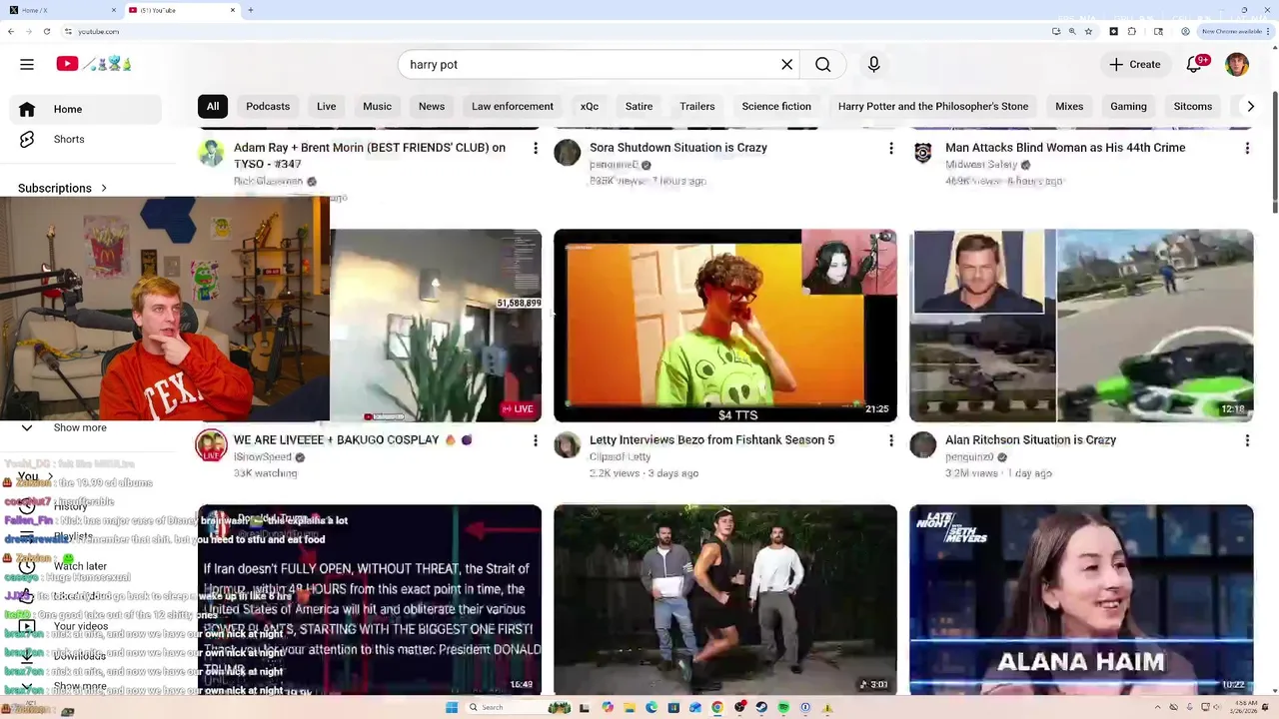
Task: Expand the Subscriptions section chevron
Action: coord(103,188)
